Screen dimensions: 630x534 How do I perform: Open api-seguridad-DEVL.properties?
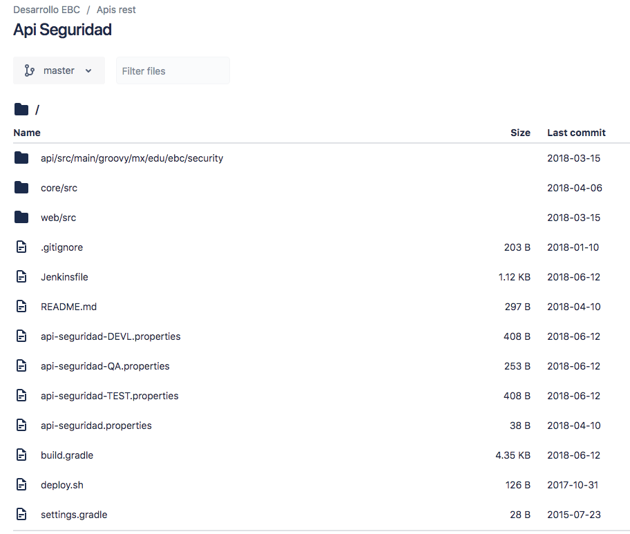[111, 336]
